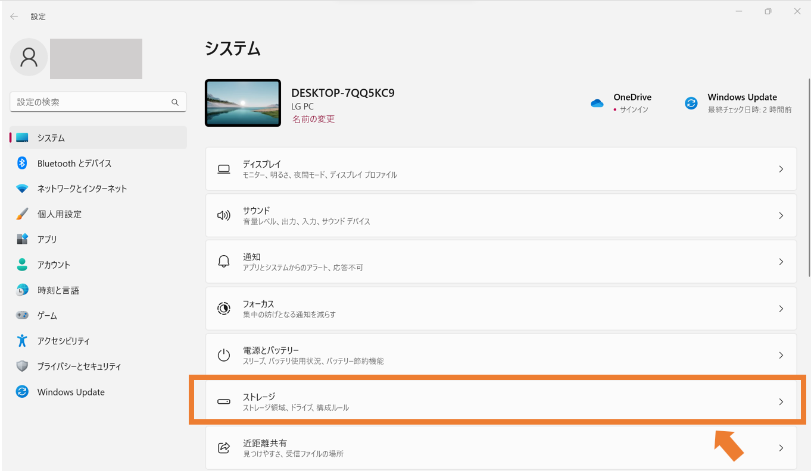Open the ストレージ settings highlighted row

pyautogui.click(x=500, y=401)
